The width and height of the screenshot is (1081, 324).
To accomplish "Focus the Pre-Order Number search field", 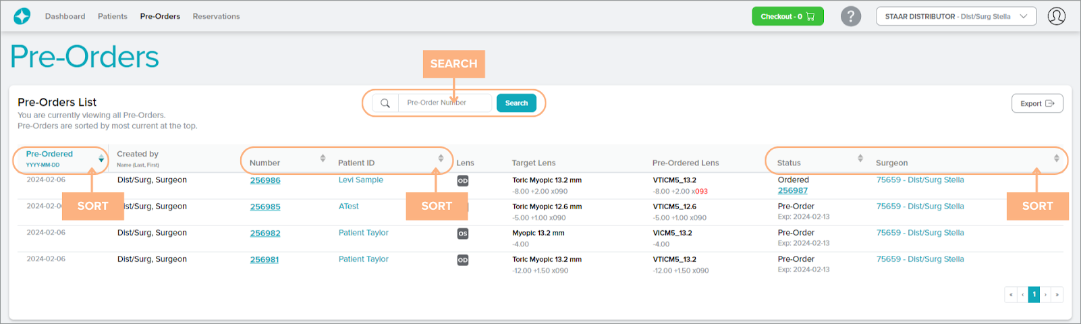I will point(444,103).
